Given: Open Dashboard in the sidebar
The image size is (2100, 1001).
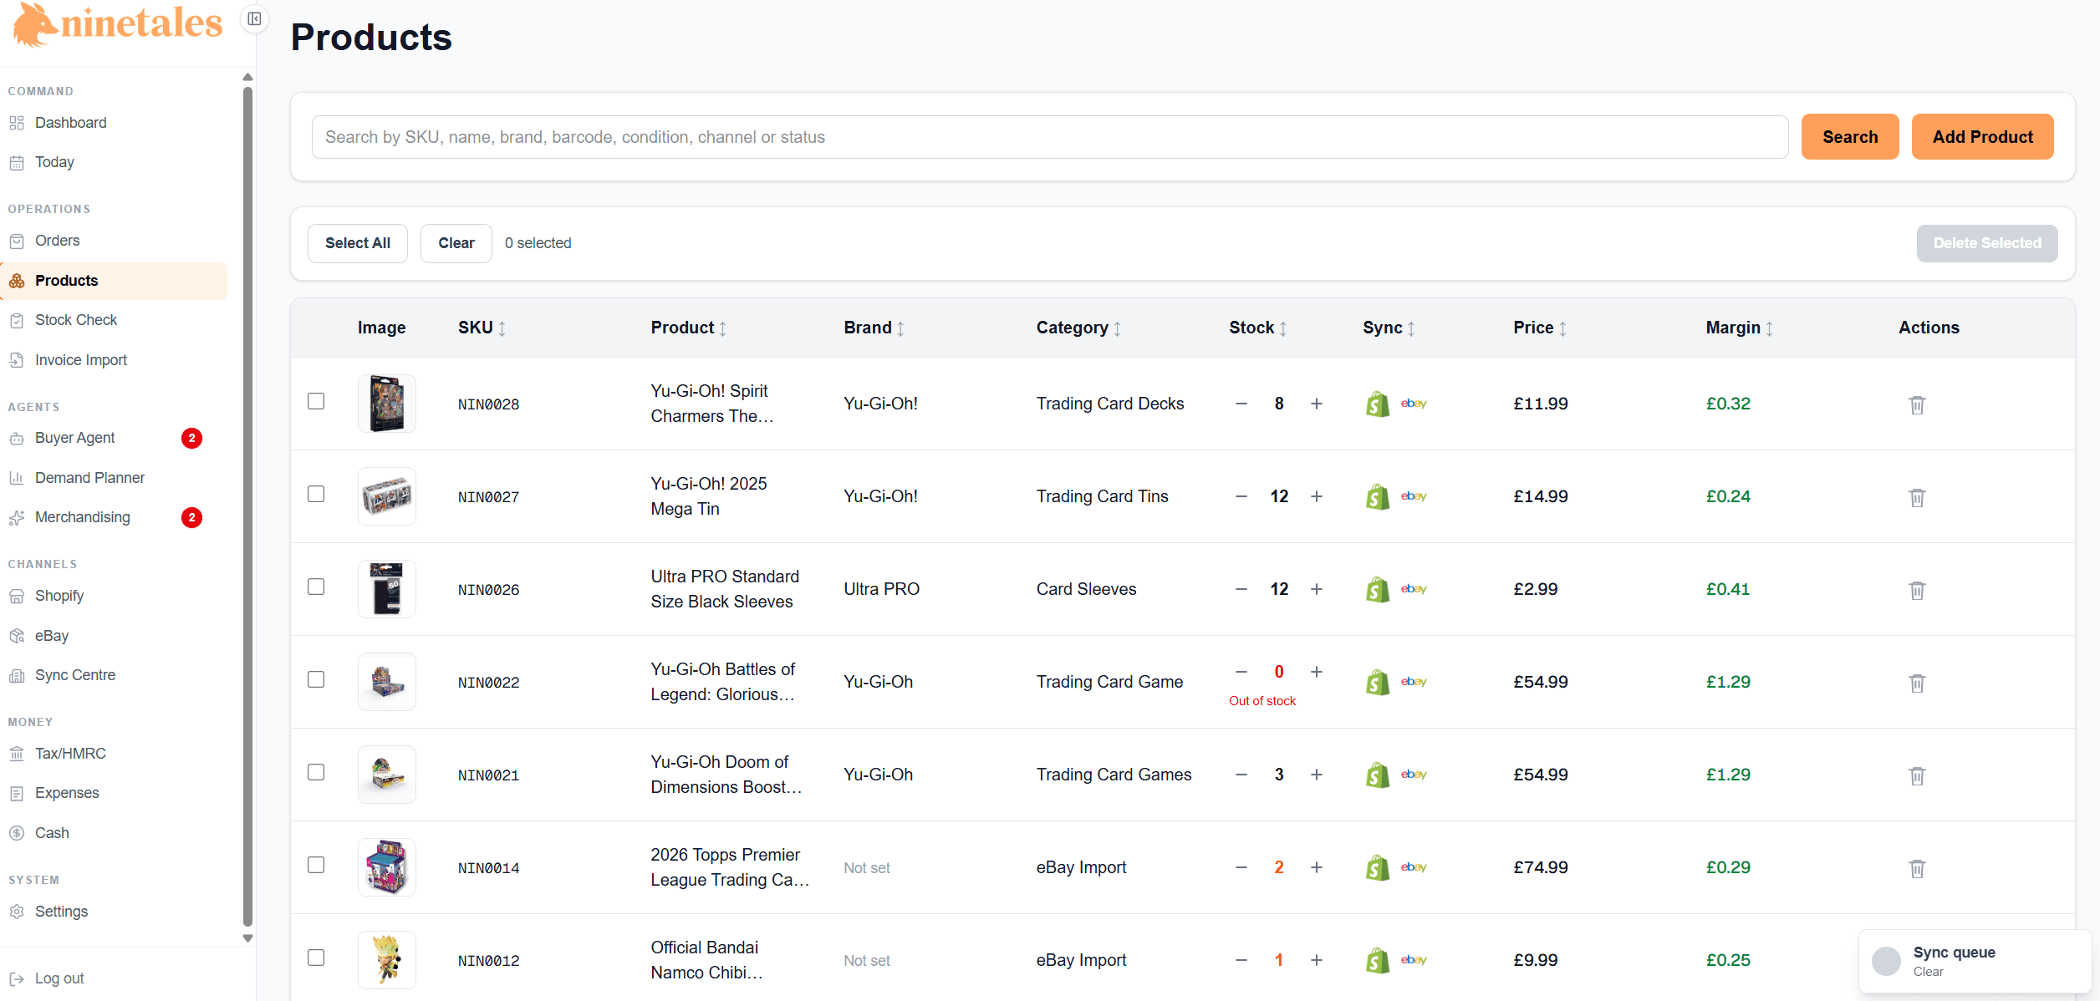Looking at the screenshot, I should tap(115, 123).
